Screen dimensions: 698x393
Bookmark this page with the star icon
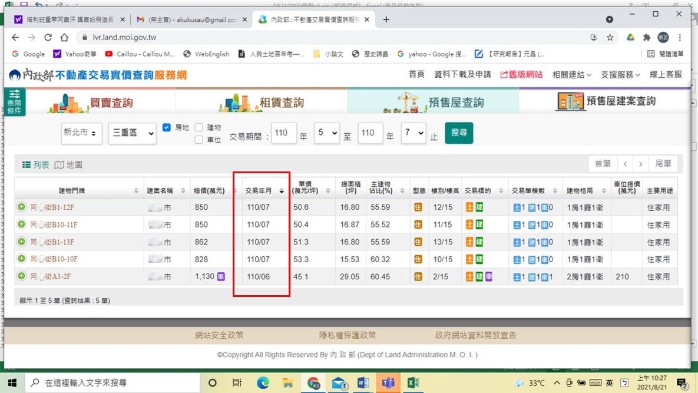[x=610, y=37]
